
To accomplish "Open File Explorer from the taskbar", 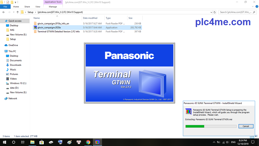I will (32, 142).
